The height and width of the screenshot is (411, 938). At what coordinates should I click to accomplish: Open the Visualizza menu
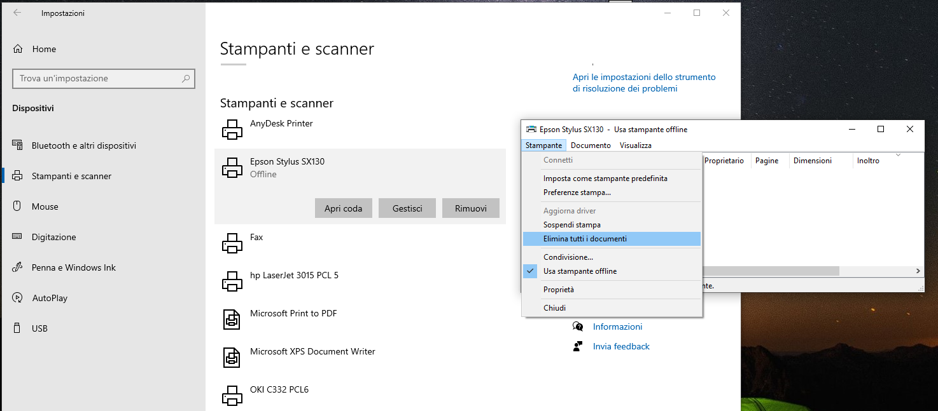635,145
